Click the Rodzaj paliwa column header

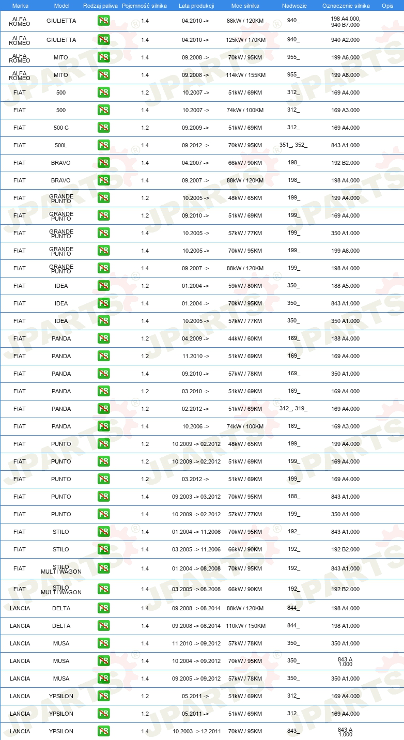point(100,6)
